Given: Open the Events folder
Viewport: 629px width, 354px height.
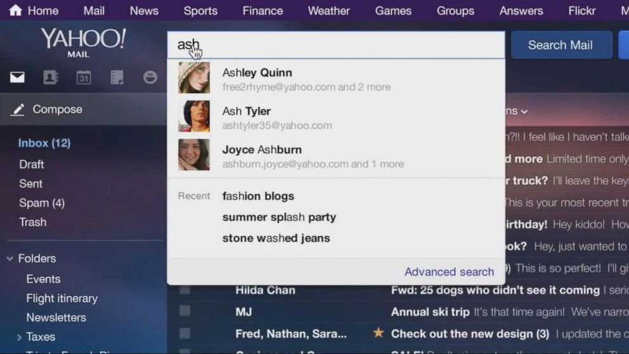Looking at the screenshot, I should (x=43, y=279).
